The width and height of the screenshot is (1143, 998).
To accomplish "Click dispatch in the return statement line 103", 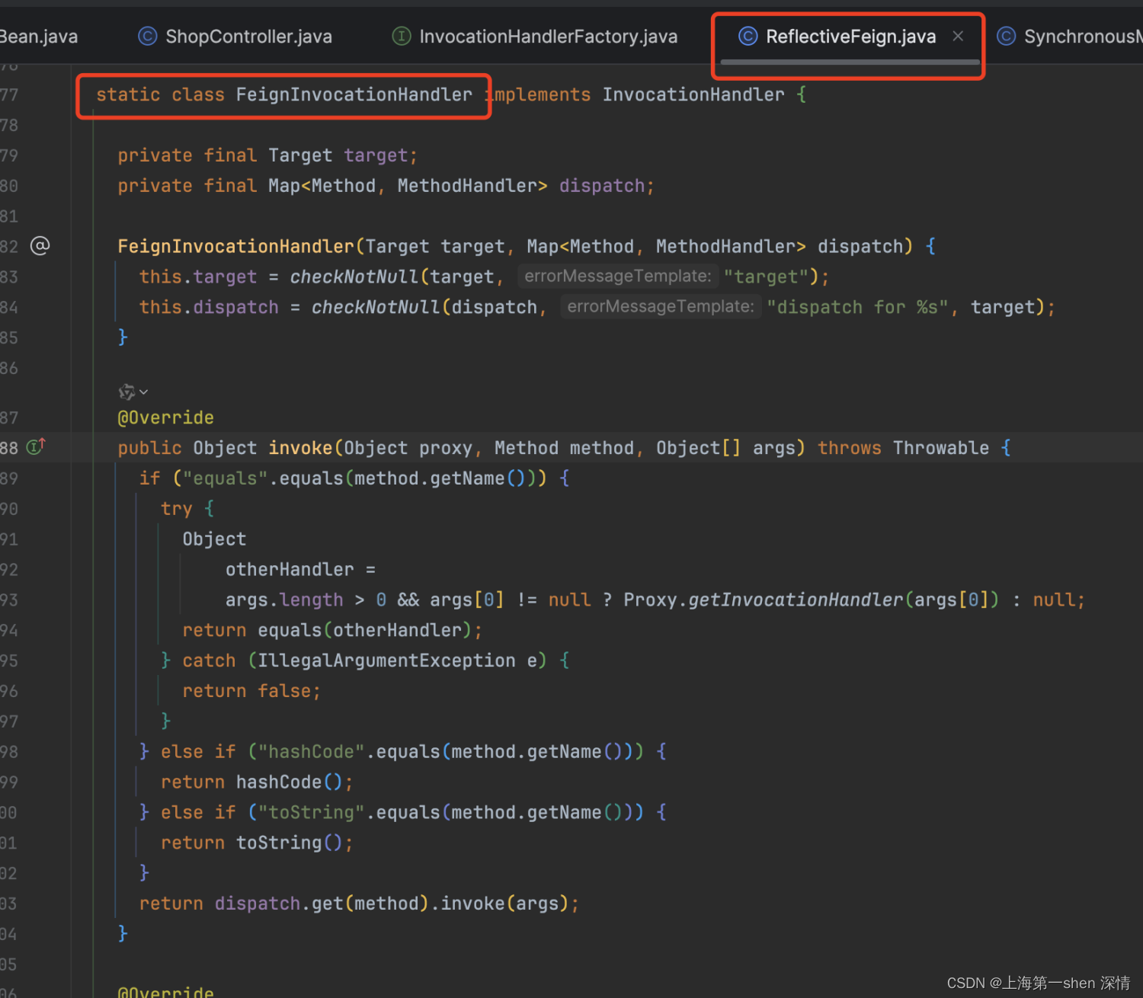I will pos(257,904).
